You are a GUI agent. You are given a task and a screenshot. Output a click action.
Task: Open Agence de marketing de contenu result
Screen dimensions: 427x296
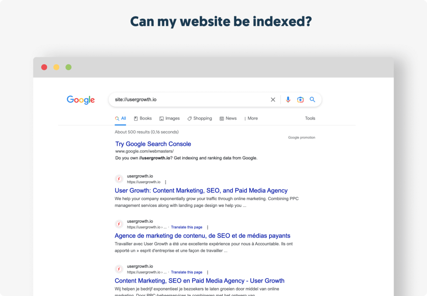click(x=203, y=236)
